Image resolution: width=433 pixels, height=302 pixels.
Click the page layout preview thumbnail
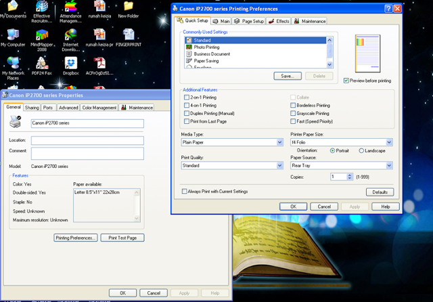[367, 53]
